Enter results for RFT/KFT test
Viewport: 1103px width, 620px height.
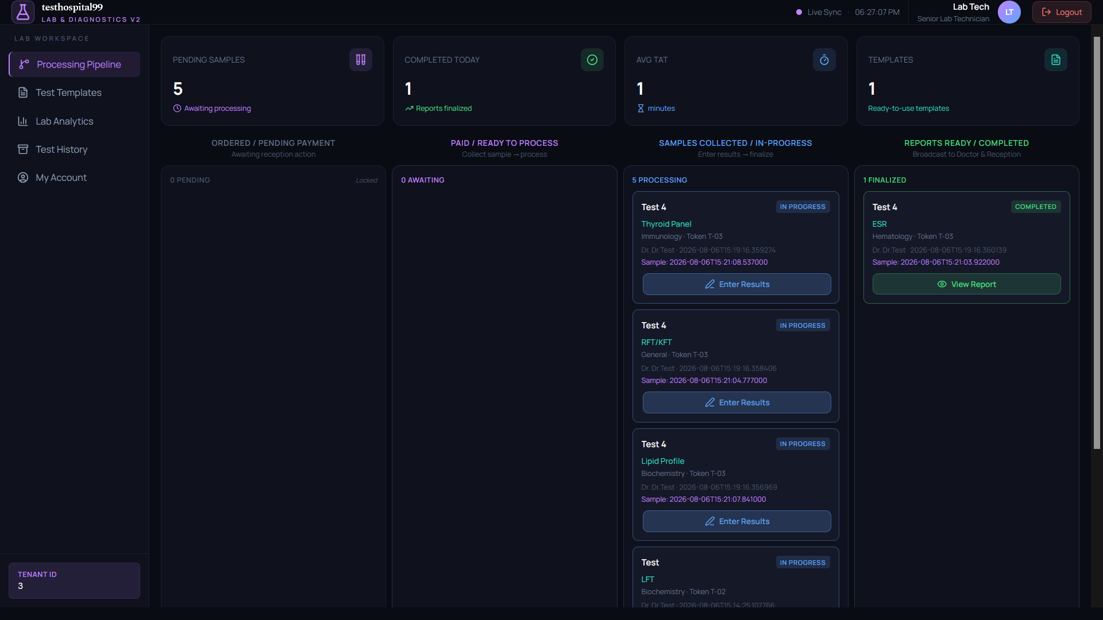736,402
